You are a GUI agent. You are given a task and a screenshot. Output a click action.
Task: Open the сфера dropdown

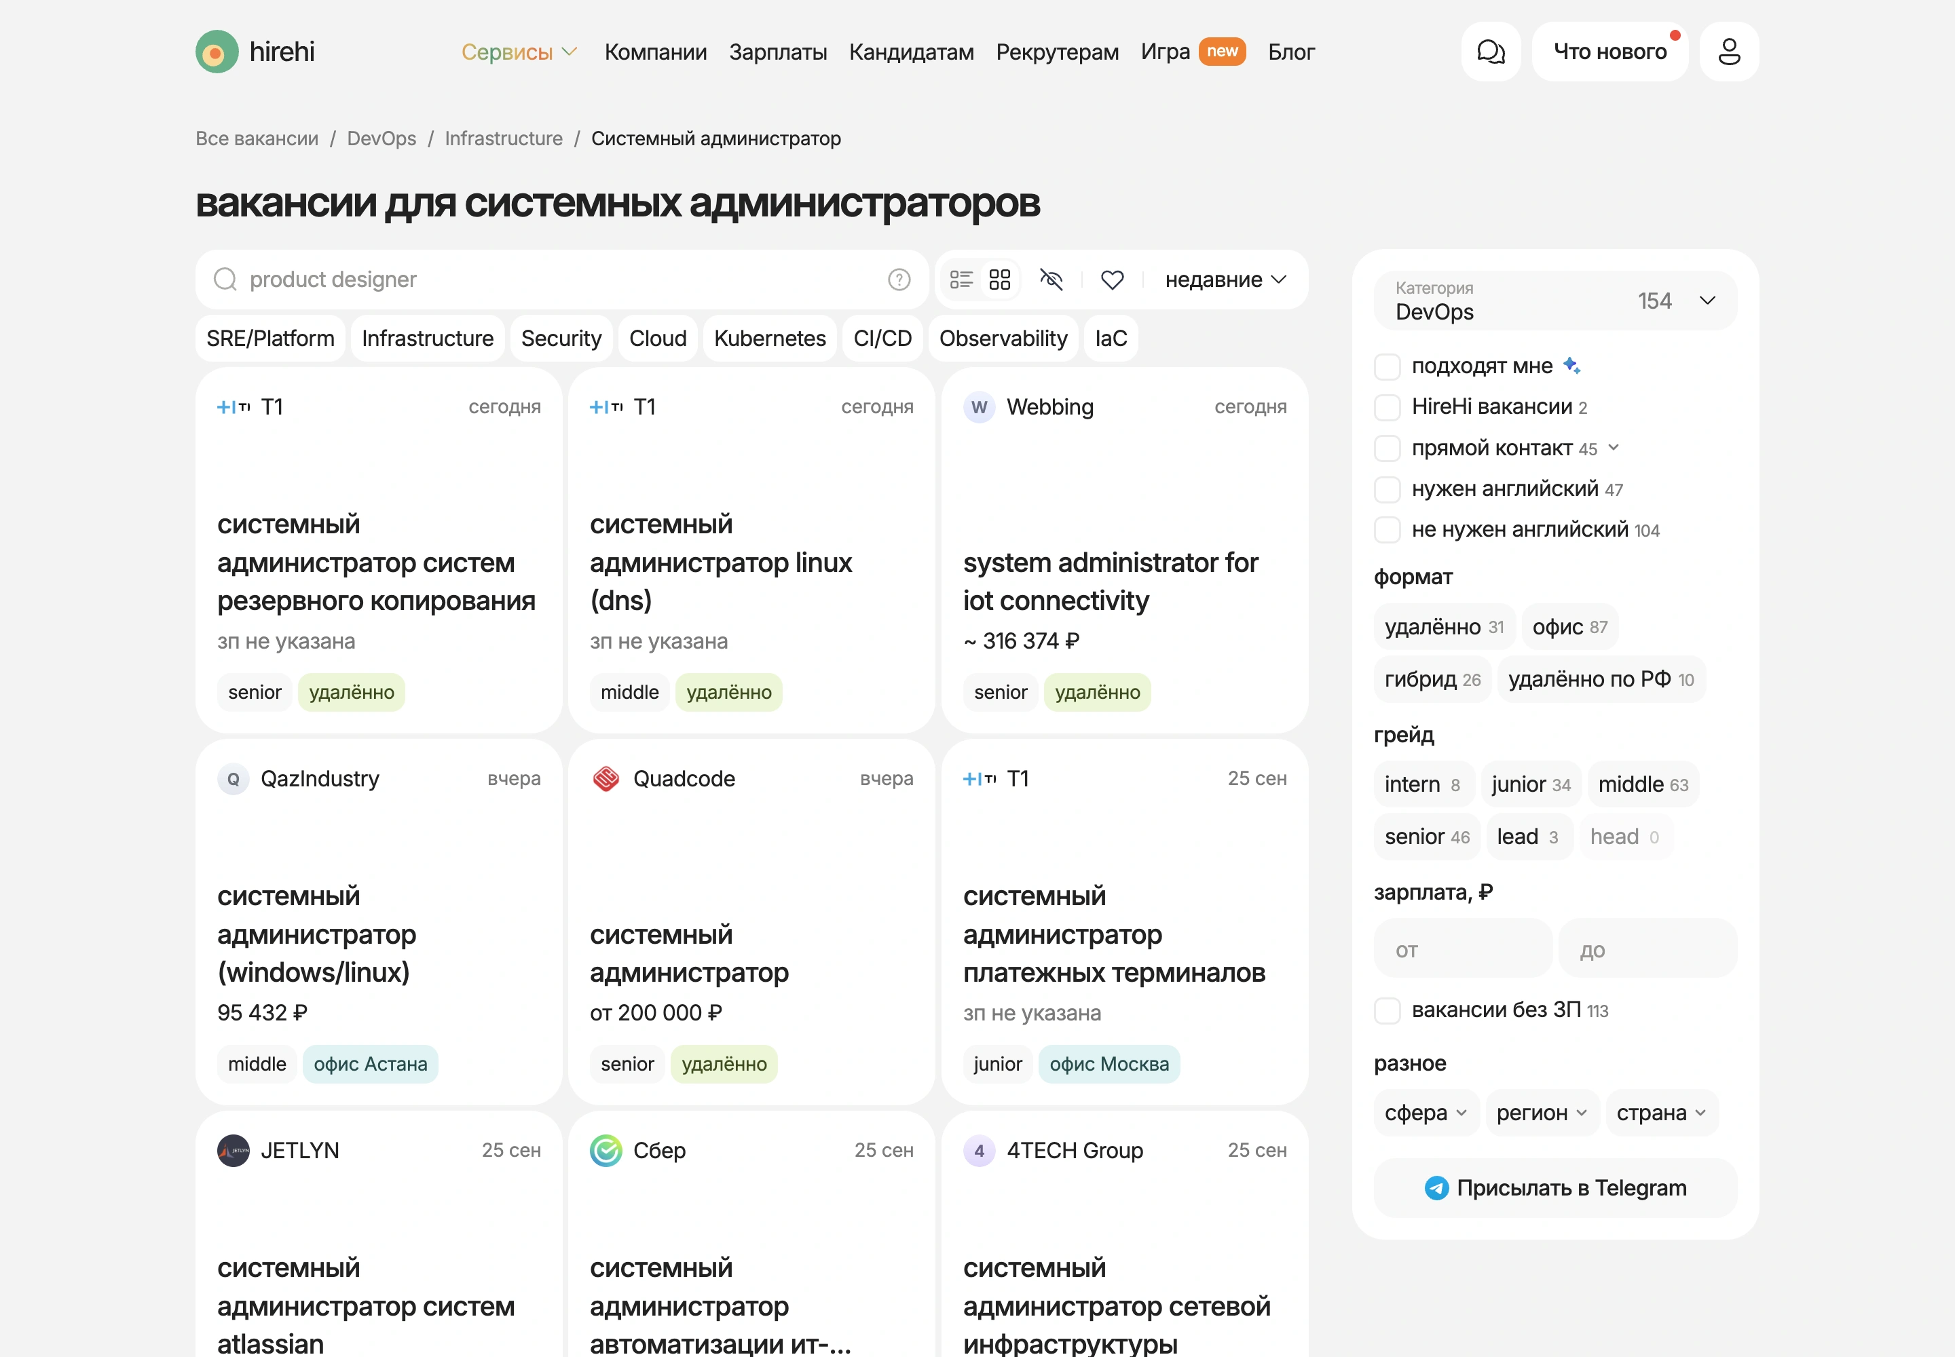tap(1426, 1113)
